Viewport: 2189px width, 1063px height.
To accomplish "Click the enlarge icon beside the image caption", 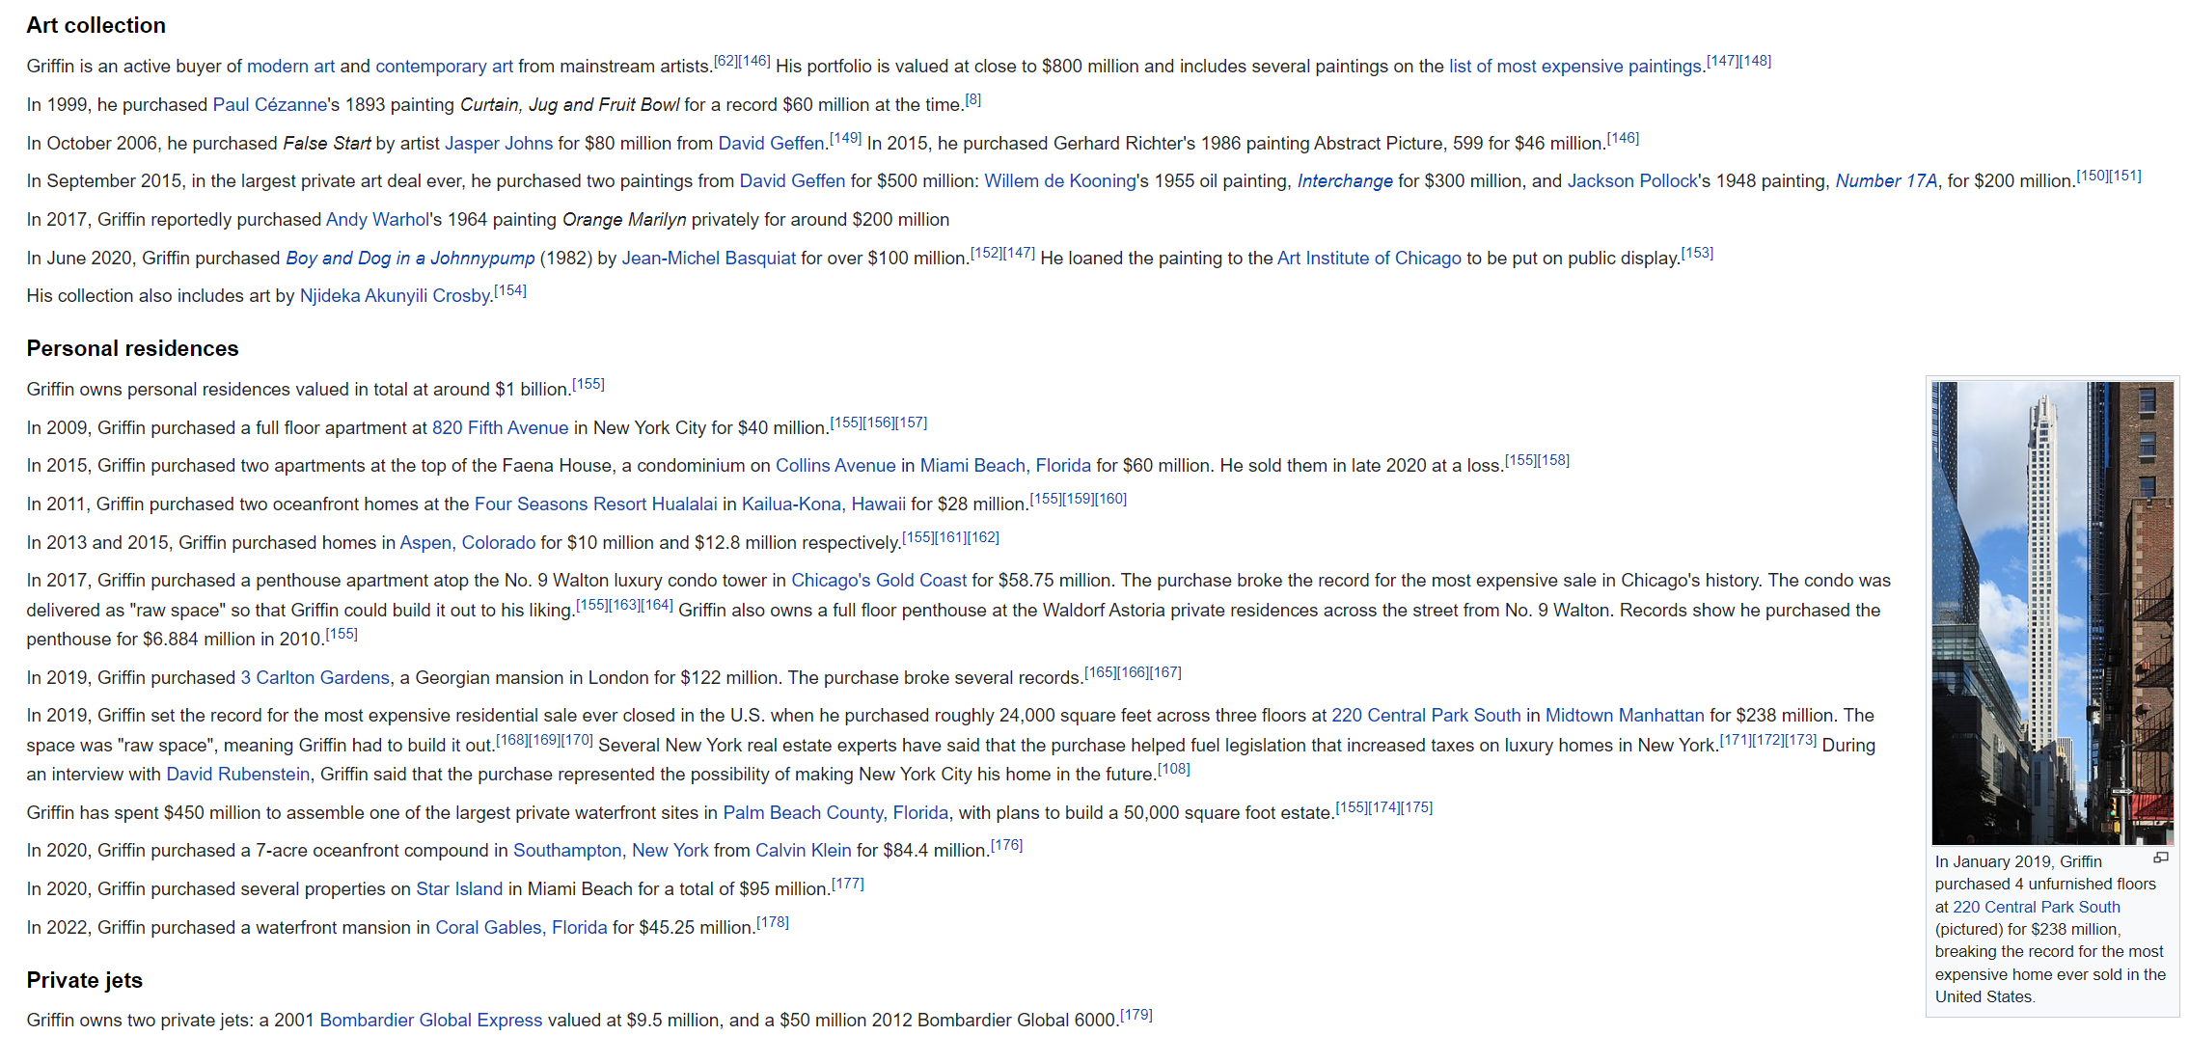I will coord(2160,858).
